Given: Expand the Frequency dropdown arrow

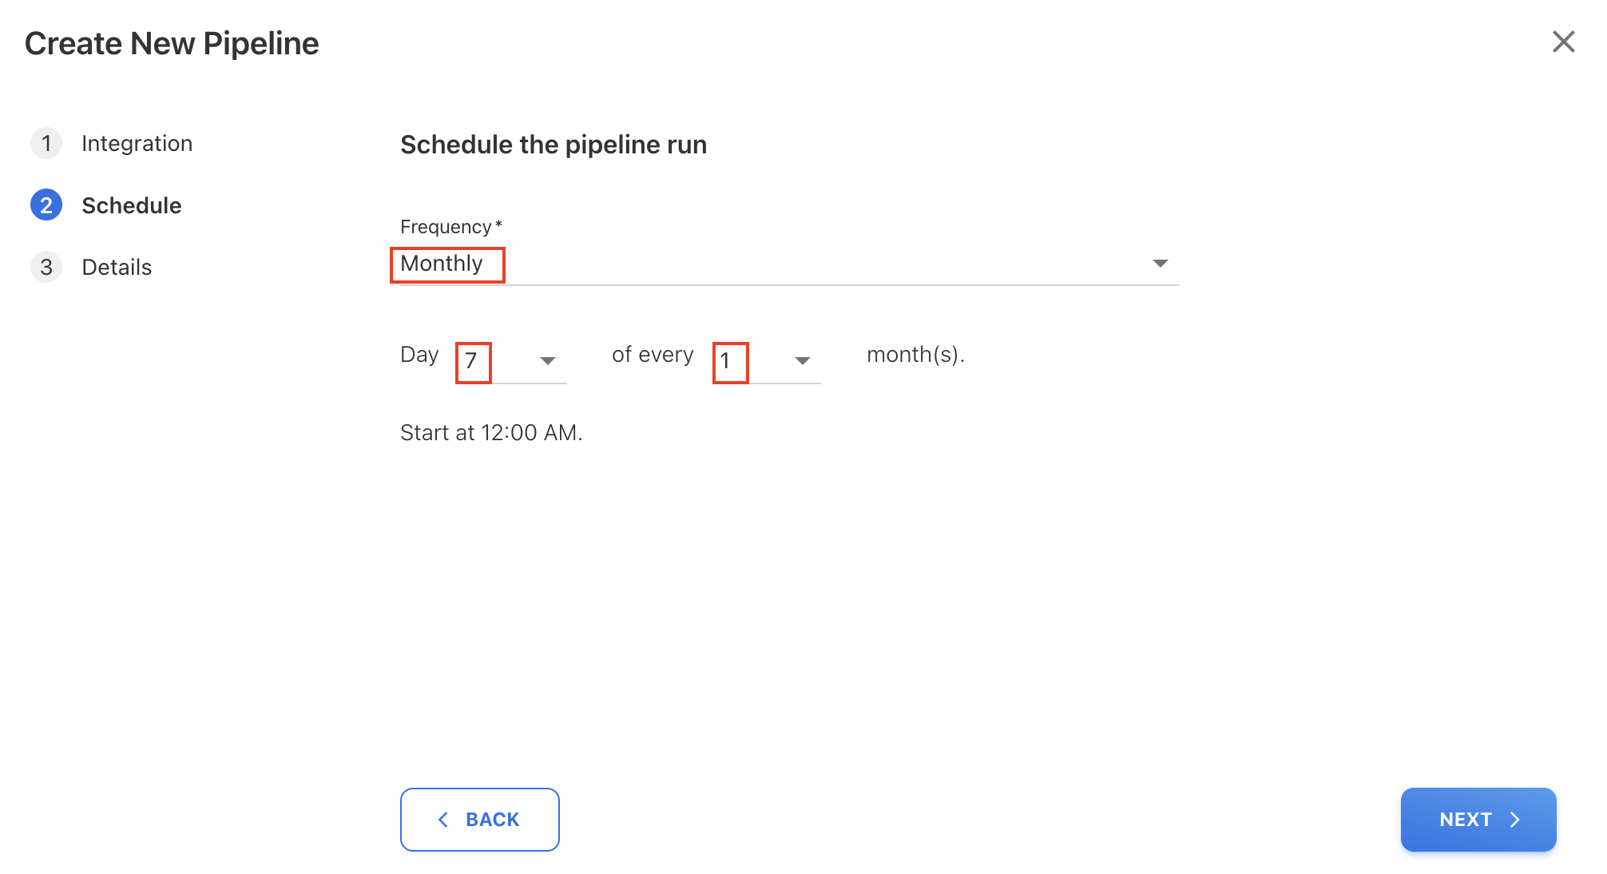Looking at the screenshot, I should pyautogui.click(x=1160, y=264).
